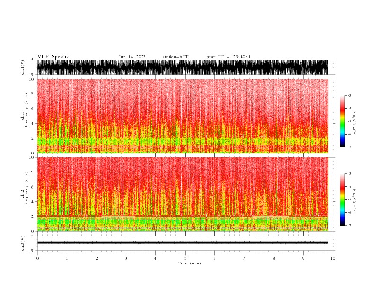Click the ch.1 spectrogram panel
This screenshot has width=375, height=290.
point(183,116)
